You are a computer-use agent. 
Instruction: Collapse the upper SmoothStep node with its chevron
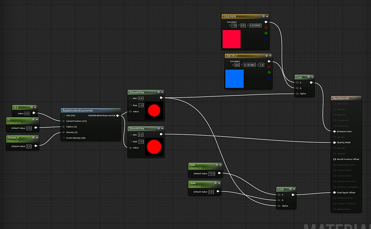coord(161,92)
